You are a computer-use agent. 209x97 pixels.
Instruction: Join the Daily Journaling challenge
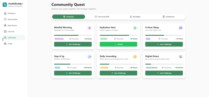(x=118, y=73)
